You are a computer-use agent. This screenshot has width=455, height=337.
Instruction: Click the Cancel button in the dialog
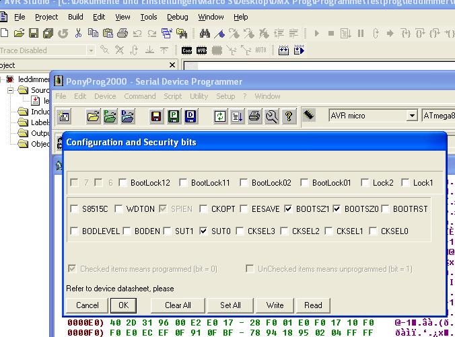[x=87, y=305]
